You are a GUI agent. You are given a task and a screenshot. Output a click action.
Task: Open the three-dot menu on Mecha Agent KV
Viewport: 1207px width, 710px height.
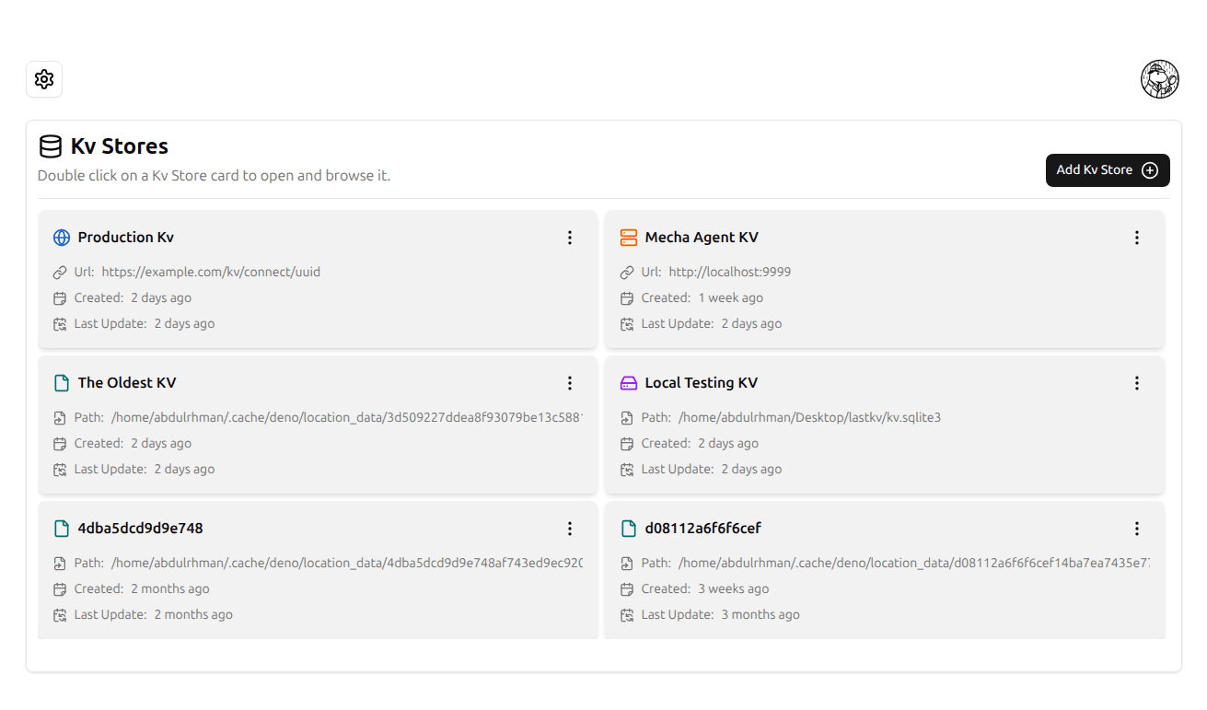click(1136, 238)
